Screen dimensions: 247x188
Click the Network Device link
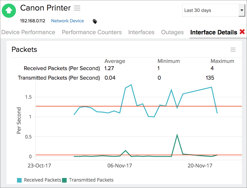coord(67,21)
